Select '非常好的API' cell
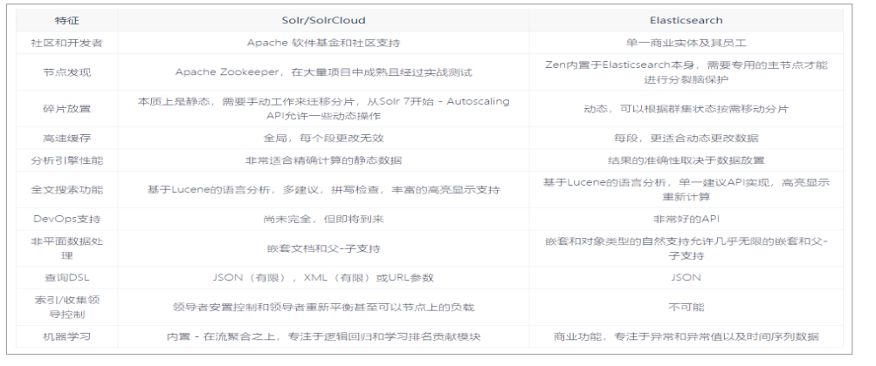The width and height of the screenshot is (876, 366). coord(686,219)
